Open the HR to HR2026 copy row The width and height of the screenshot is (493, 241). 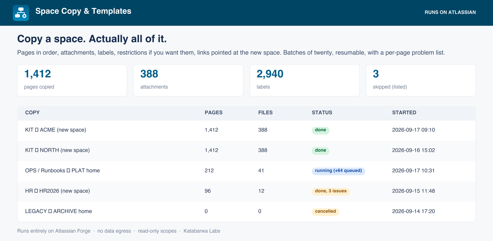point(246,191)
